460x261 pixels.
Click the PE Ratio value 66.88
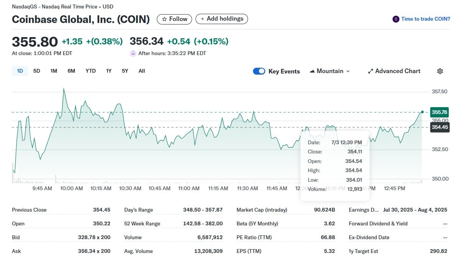tap(328, 237)
